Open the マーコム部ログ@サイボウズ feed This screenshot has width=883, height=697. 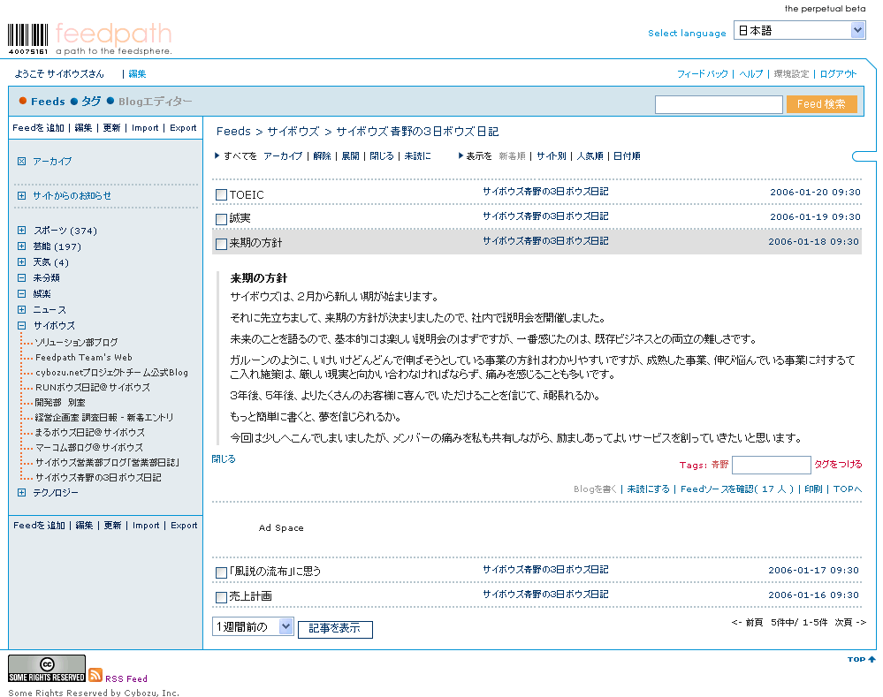tap(89, 448)
